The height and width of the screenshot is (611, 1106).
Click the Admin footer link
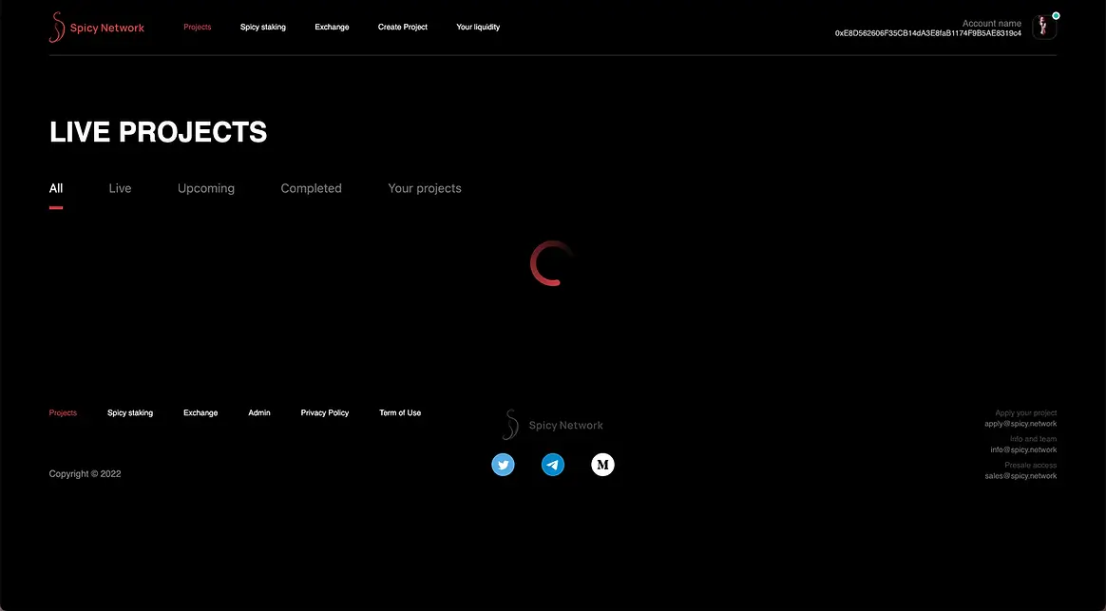[x=259, y=413]
